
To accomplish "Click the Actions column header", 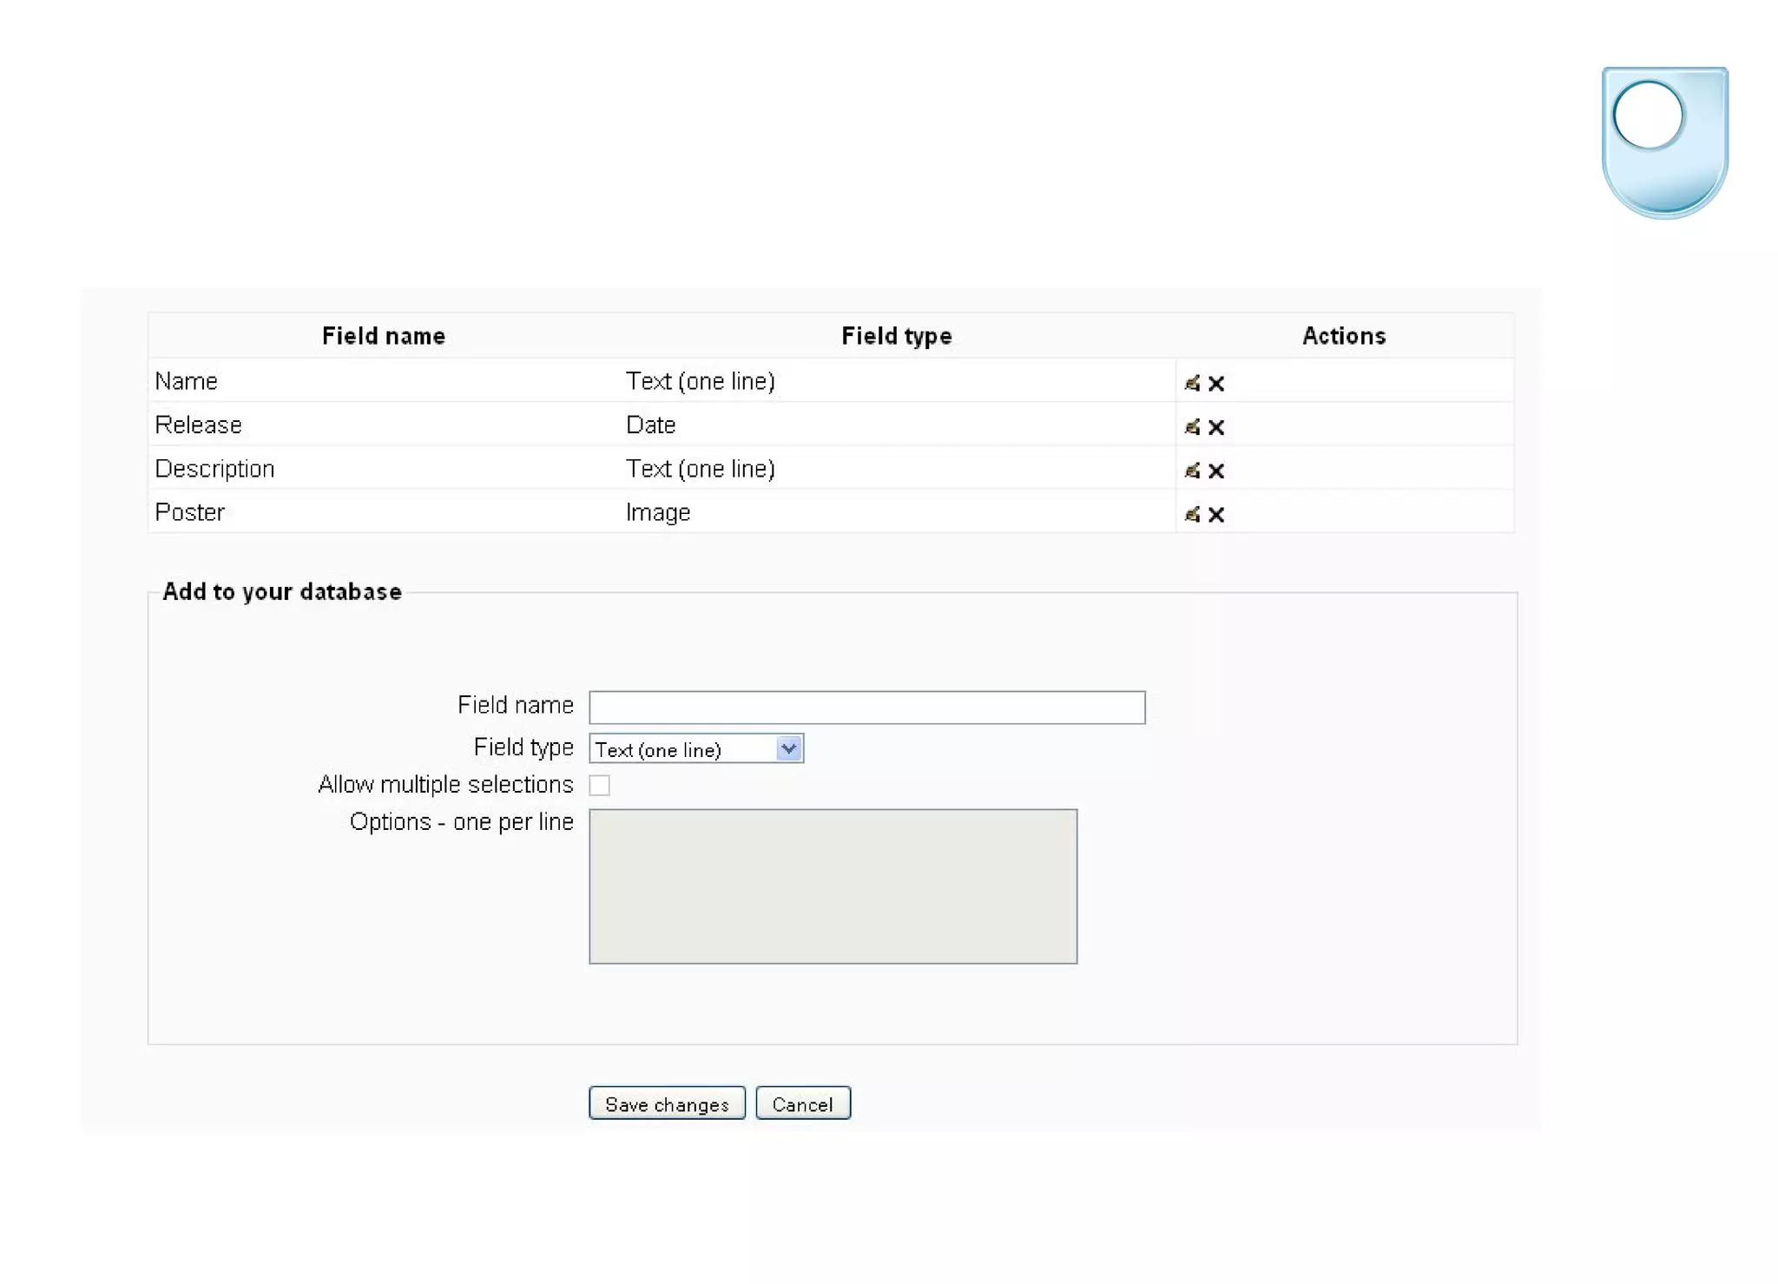I will [1343, 336].
